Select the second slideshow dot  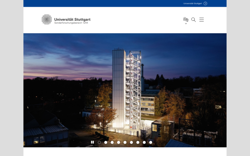105,142
